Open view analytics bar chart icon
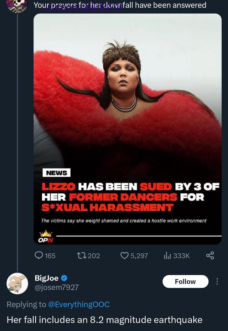228x331 pixels. (x=167, y=256)
